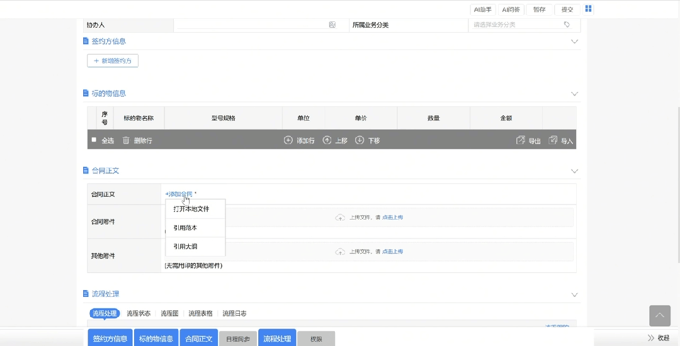680x346 pixels.
Task: Submit the form with 提交
Action: click(x=567, y=9)
